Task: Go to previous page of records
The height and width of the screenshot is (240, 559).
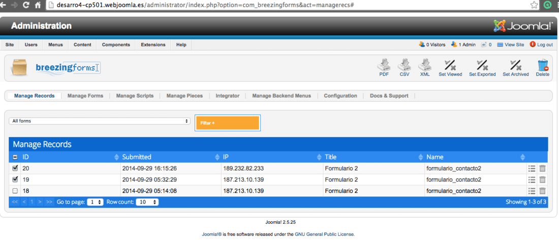Action: tap(24, 202)
